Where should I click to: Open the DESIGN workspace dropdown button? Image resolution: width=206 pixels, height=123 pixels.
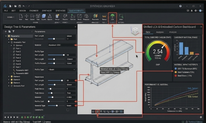(10, 17)
